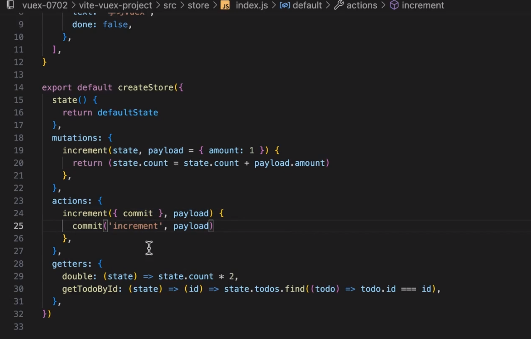Open vite-vuex-project breadcrumb segment
The width and height of the screenshot is (531, 339).
click(x=116, y=5)
